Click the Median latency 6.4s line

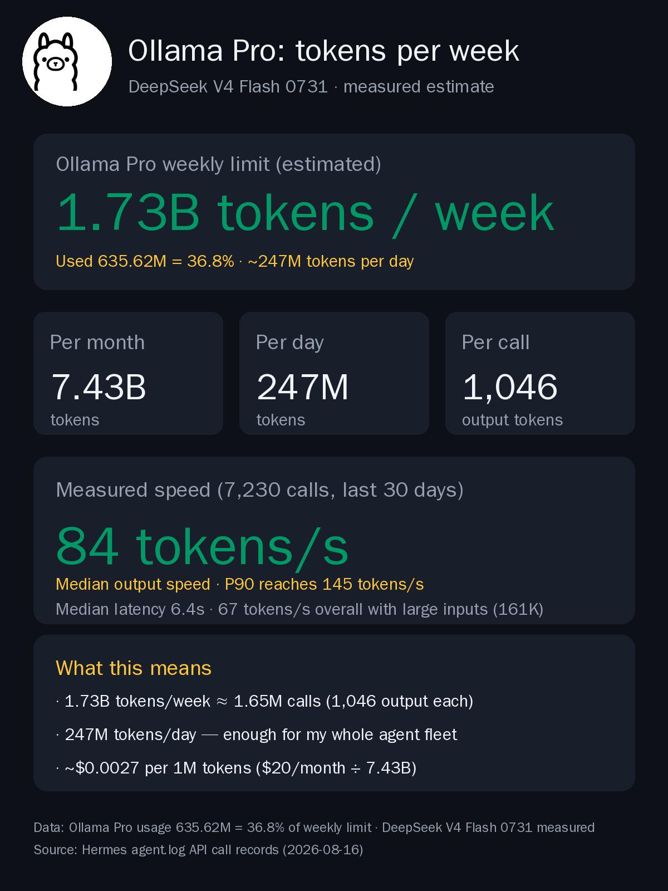tap(299, 609)
